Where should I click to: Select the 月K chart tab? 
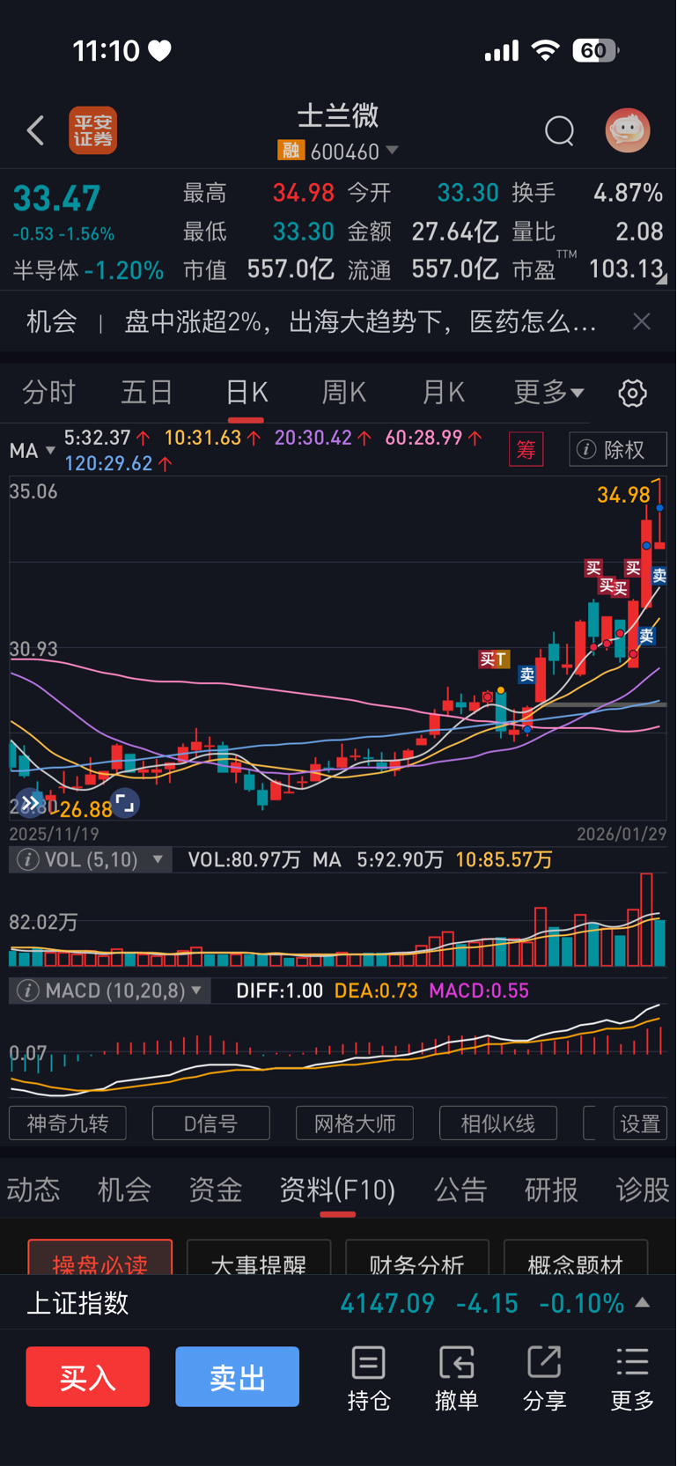pyautogui.click(x=443, y=393)
